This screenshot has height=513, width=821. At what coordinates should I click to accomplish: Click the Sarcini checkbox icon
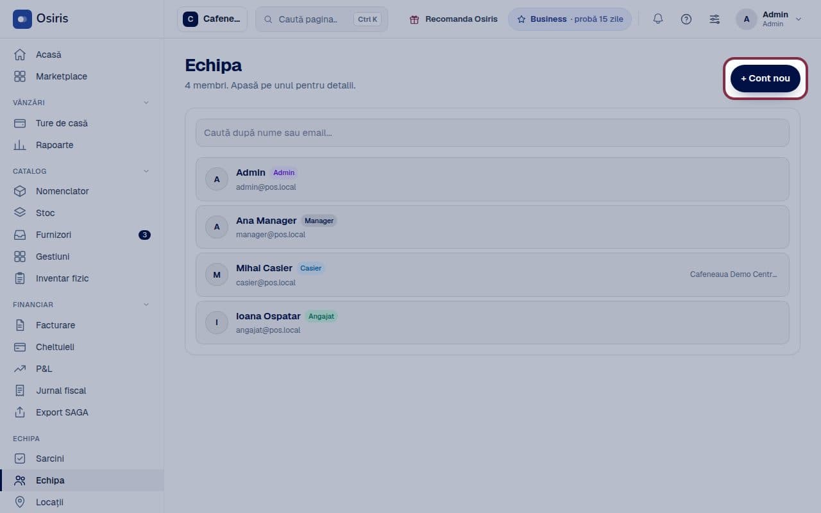(20, 458)
